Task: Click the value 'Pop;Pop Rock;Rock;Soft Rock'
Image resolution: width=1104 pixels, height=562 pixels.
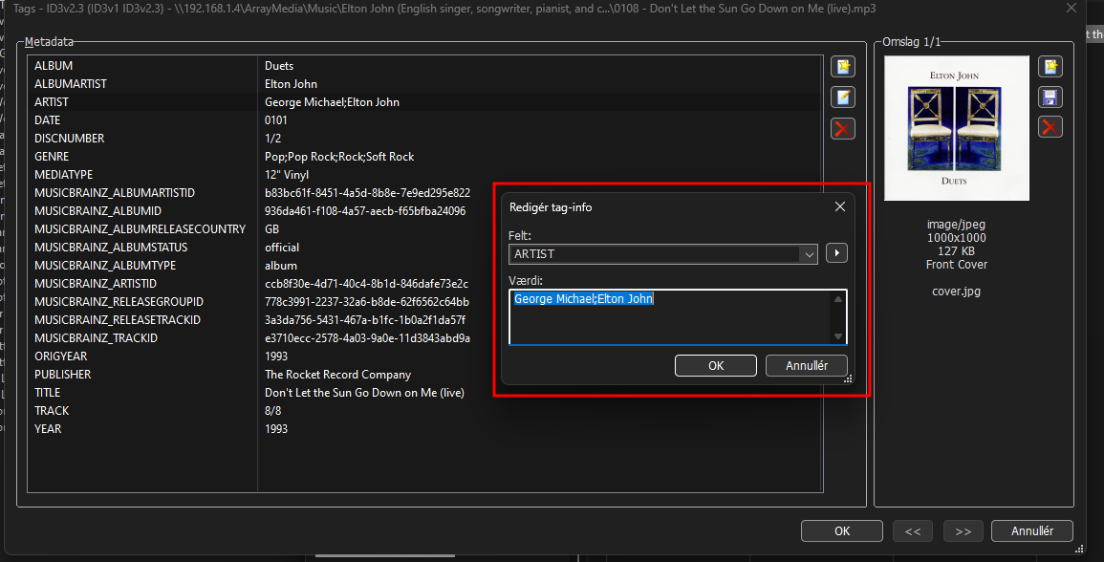Action: [339, 157]
